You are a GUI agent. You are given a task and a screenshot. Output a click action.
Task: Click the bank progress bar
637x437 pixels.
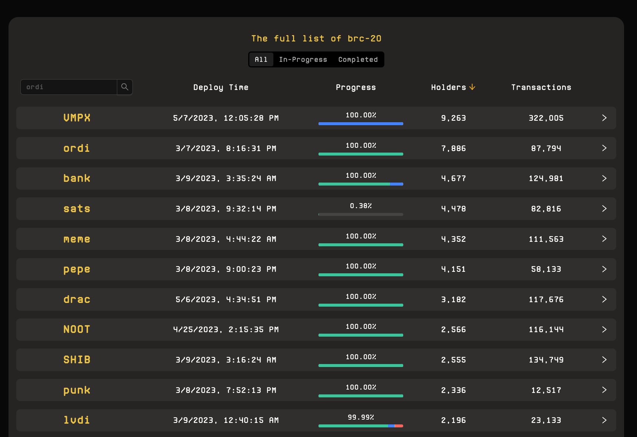click(361, 184)
